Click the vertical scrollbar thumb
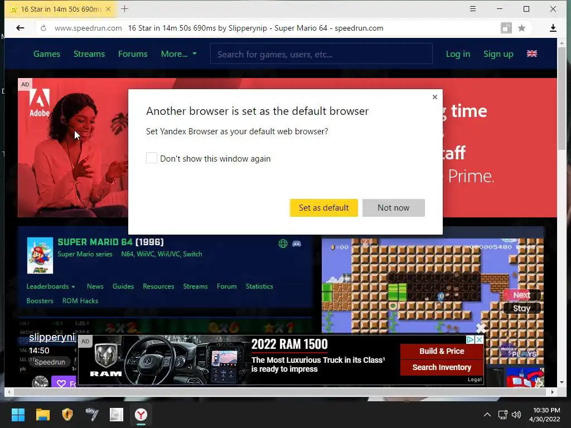The height and width of the screenshot is (428, 571). (x=561, y=98)
